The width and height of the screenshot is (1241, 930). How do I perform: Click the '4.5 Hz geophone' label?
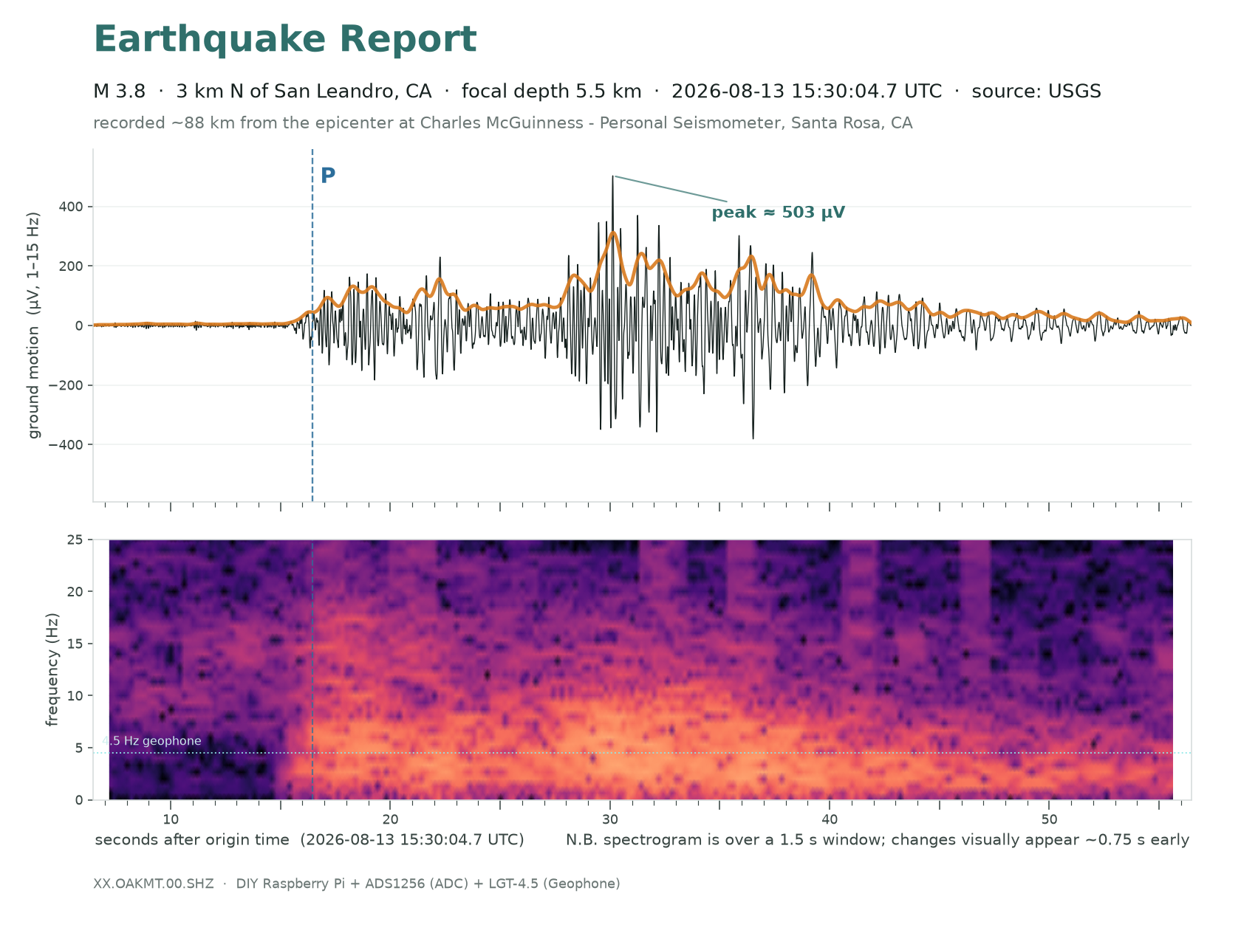151,741
